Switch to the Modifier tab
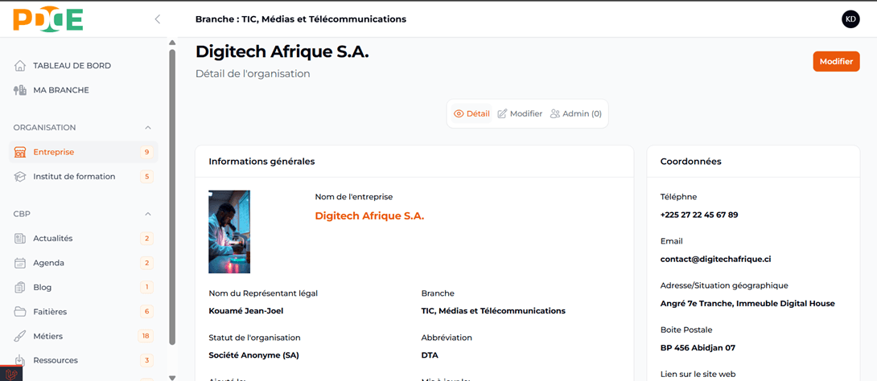 pos(520,114)
